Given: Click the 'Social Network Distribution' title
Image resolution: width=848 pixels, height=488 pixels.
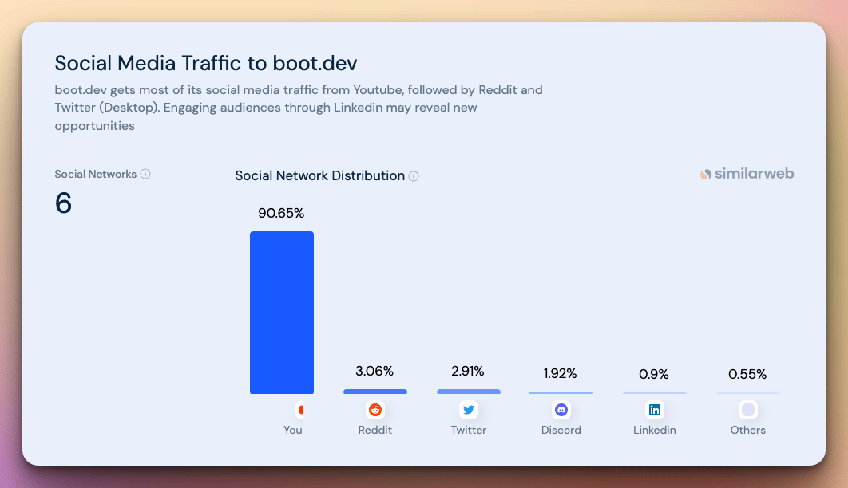Looking at the screenshot, I should tap(319, 176).
